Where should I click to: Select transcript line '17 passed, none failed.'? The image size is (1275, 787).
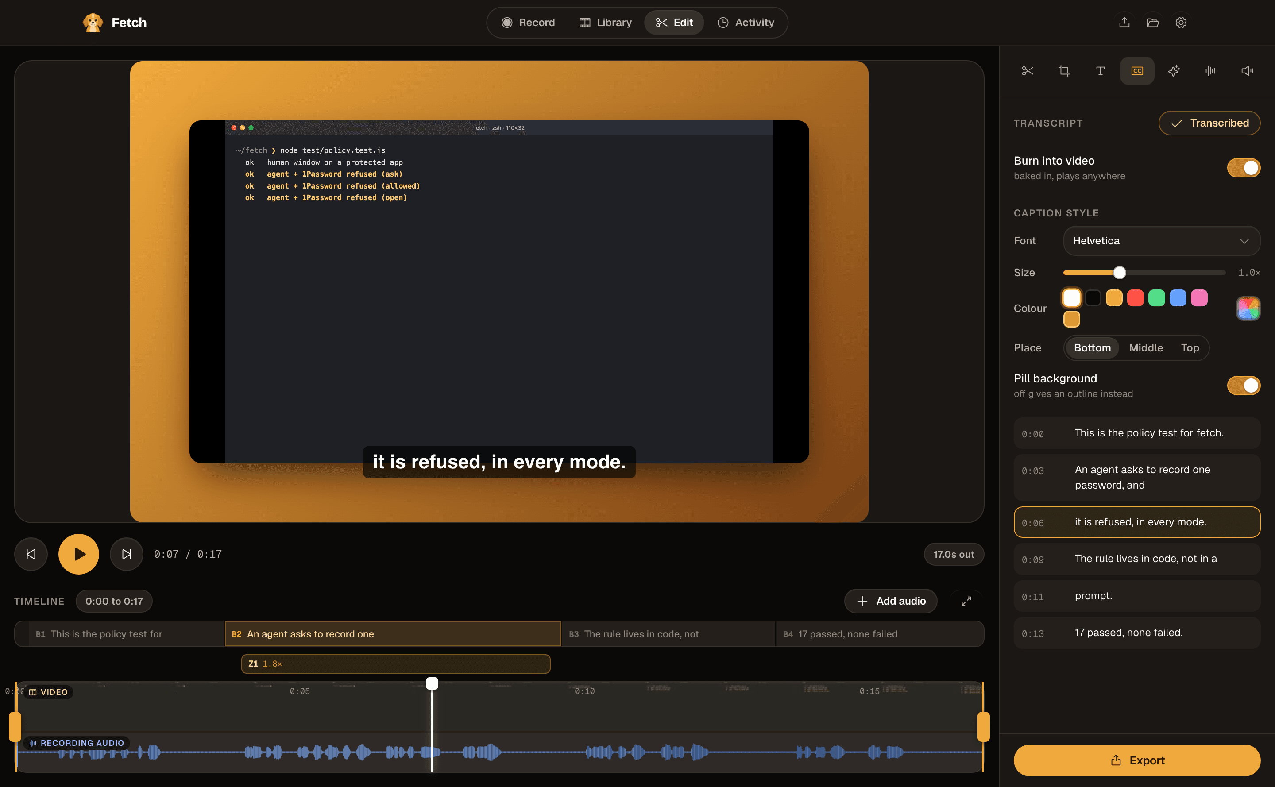point(1136,633)
